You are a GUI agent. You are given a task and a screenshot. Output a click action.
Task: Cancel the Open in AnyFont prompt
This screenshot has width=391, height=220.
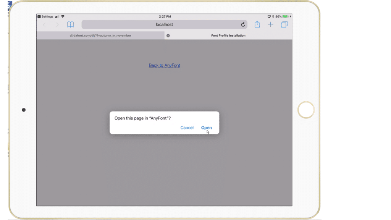[x=187, y=128]
